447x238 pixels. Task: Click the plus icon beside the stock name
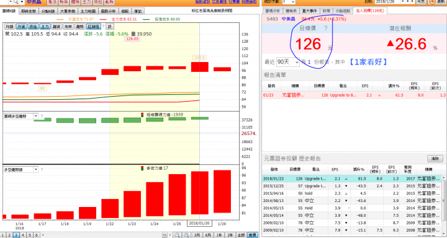tap(22, 2)
